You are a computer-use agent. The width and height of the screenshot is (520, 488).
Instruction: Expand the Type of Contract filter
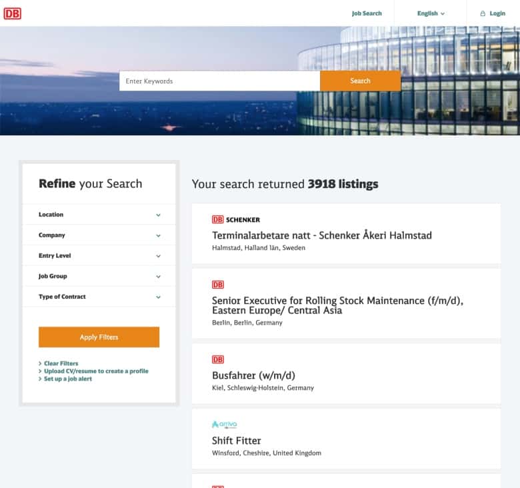click(99, 297)
